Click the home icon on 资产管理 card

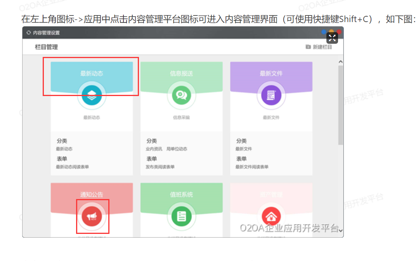(271, 216)
